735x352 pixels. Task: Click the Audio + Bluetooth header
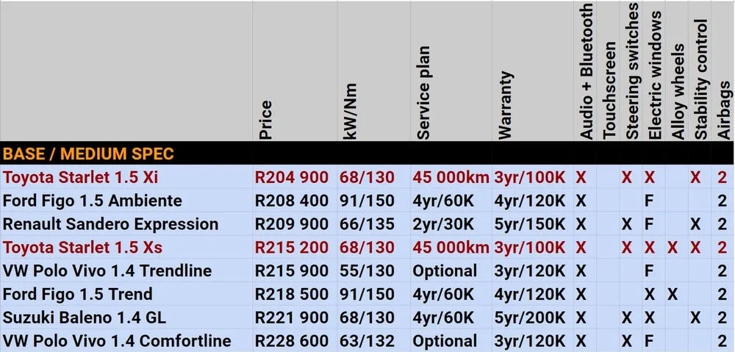pos(587,71)
